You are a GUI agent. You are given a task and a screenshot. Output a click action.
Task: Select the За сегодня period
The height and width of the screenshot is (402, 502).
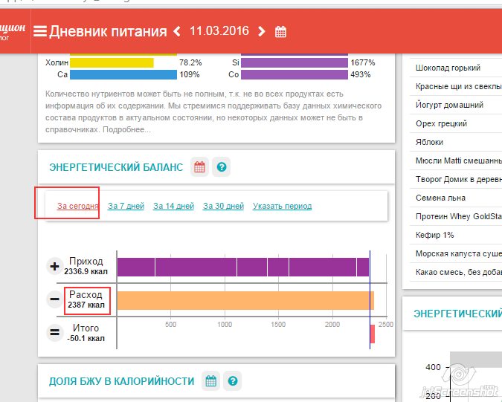[x=77, y=206]
